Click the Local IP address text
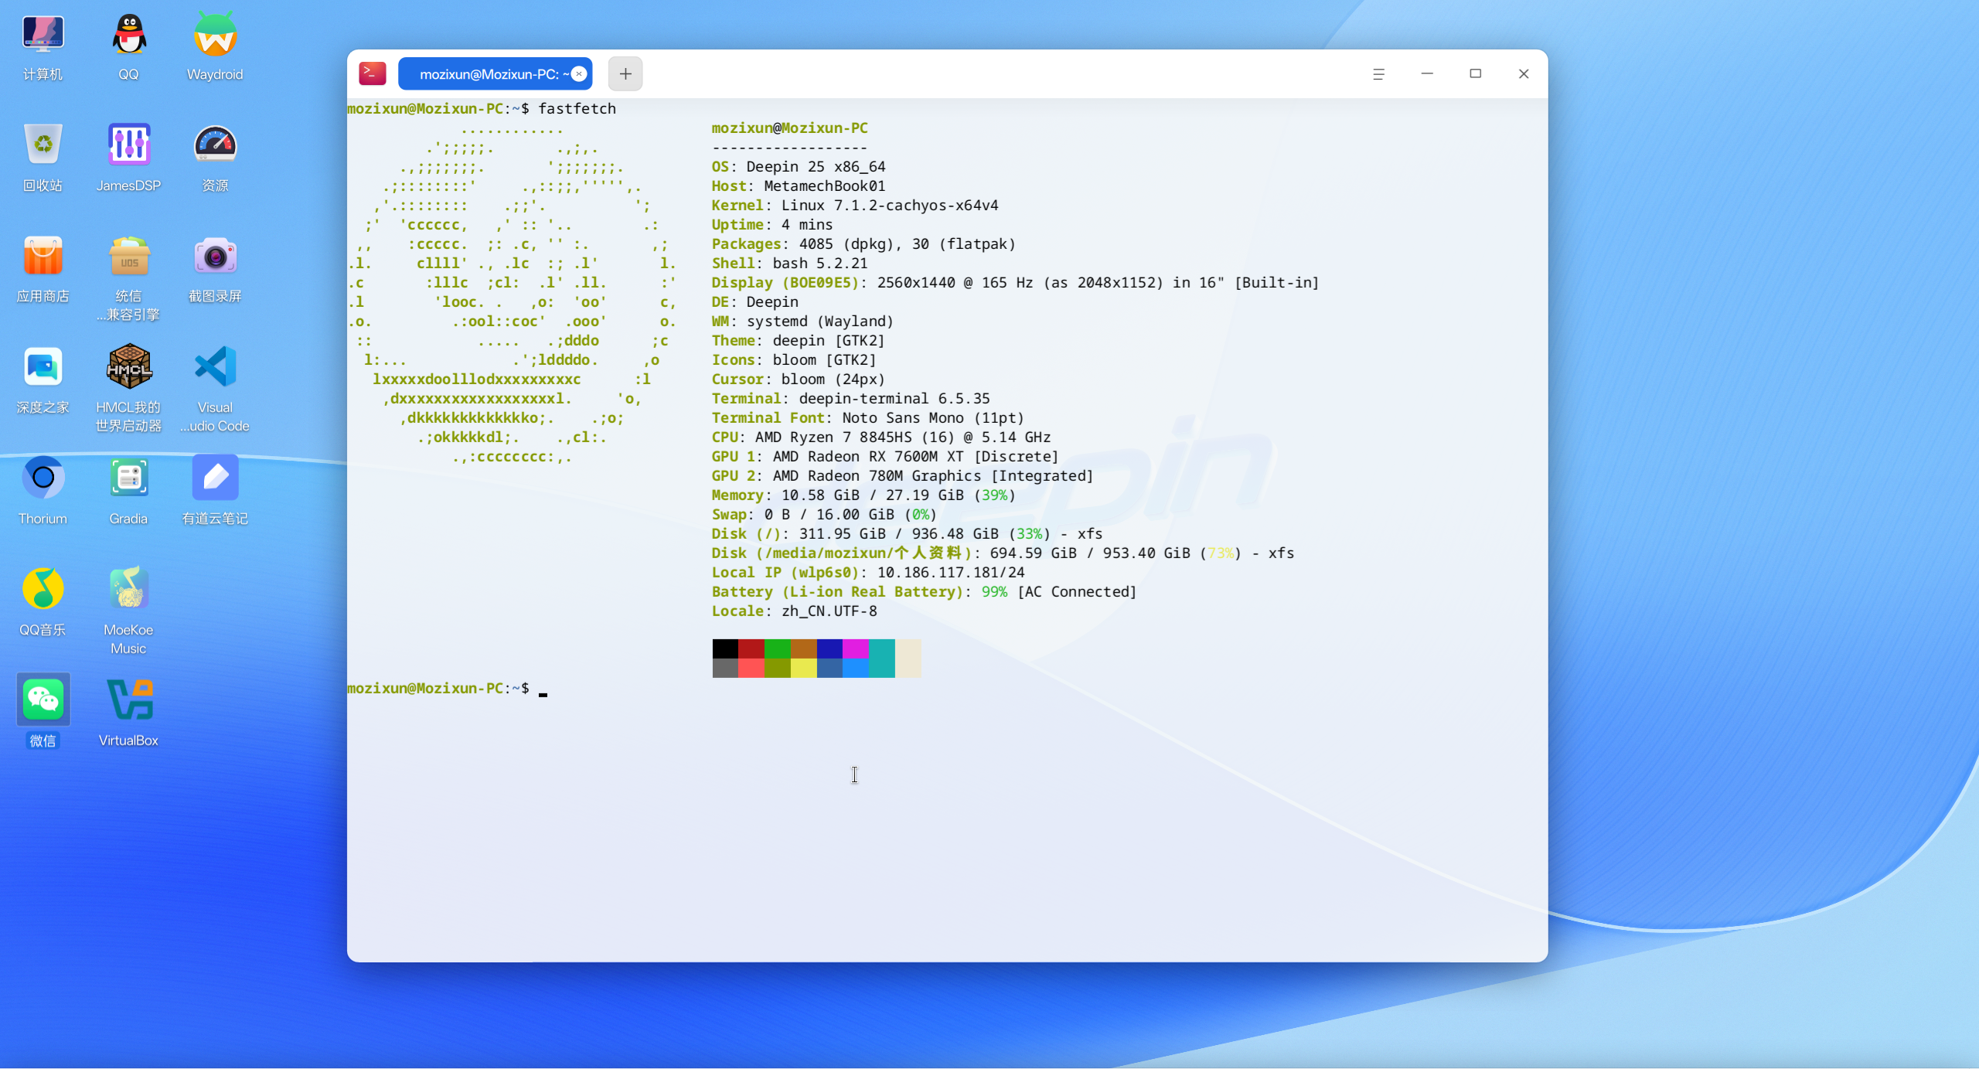This screenshot has height=1069, width=1979. click(951, 572)
